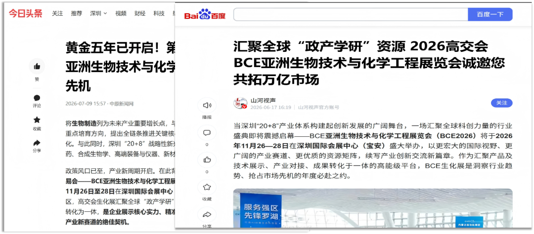The image size is (534, 234).
Task: Click the 山河视声官方账号 label
Action: (319, 107)
